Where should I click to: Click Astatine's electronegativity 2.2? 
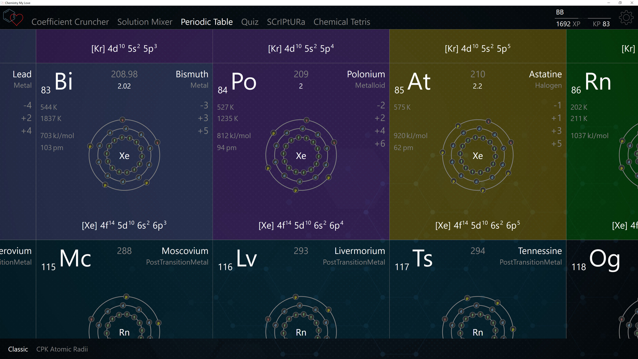(478, 86)
